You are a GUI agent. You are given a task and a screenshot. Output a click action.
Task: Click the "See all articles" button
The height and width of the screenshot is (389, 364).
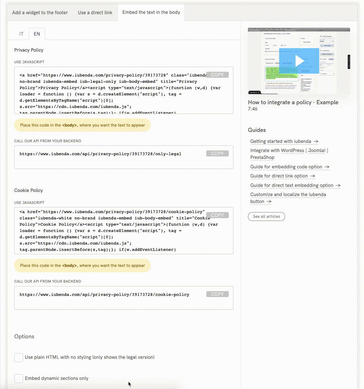coord(266,217)
